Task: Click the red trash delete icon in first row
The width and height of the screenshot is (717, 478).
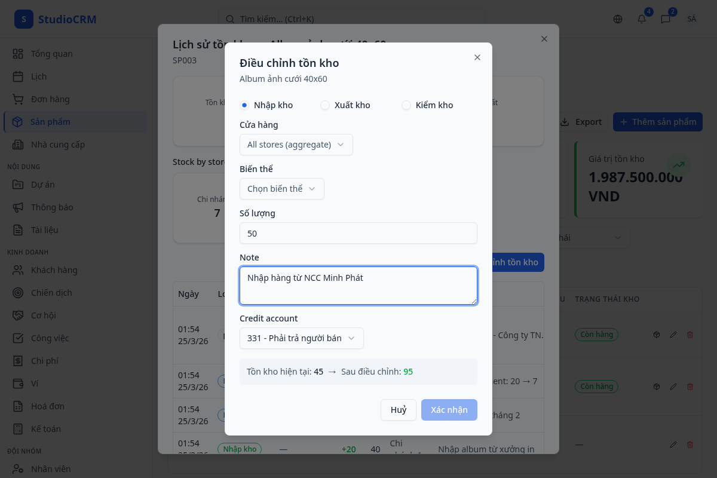Action: (690, 335)
